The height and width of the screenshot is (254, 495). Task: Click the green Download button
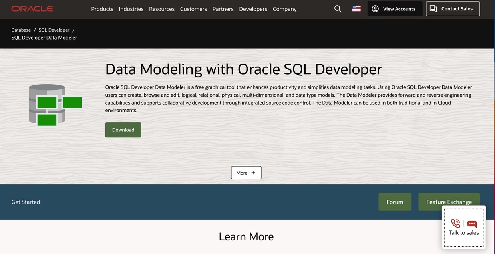pos(123,130)
